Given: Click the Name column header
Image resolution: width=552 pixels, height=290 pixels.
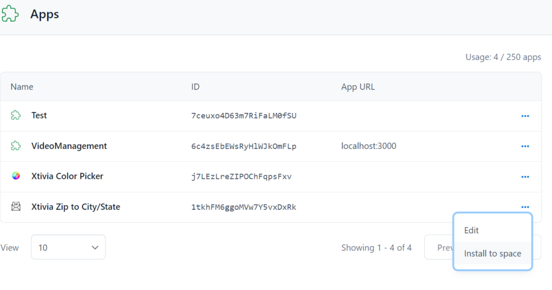Looking at the screenshot, I should tap(22, 87).
